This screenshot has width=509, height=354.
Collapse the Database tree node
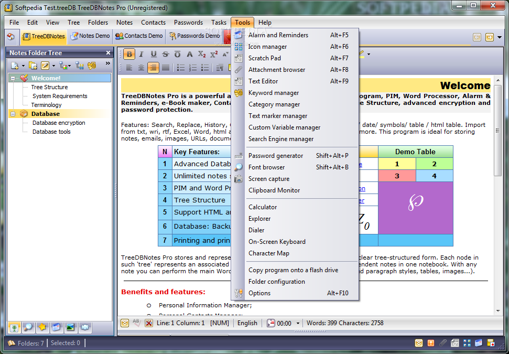pos(13,114)
